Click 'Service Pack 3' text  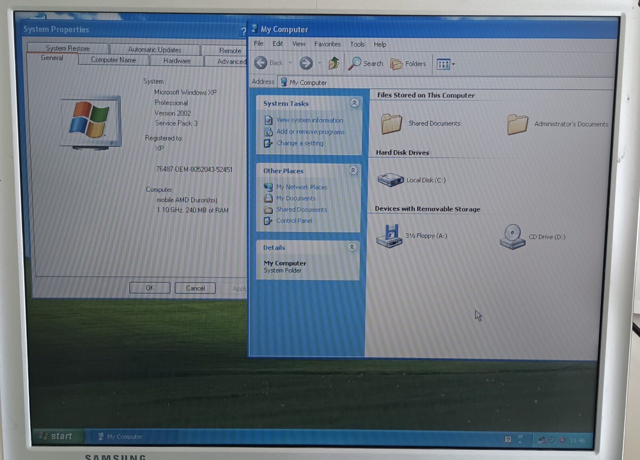click(x=176, y=123)
